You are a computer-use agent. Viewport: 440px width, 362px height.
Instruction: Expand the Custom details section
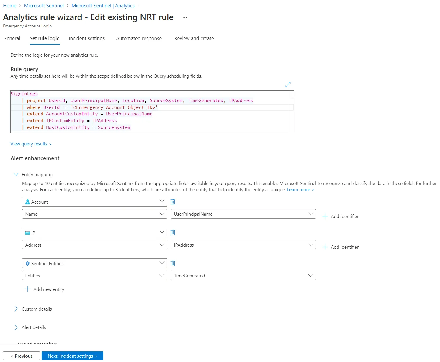(16, 309)
